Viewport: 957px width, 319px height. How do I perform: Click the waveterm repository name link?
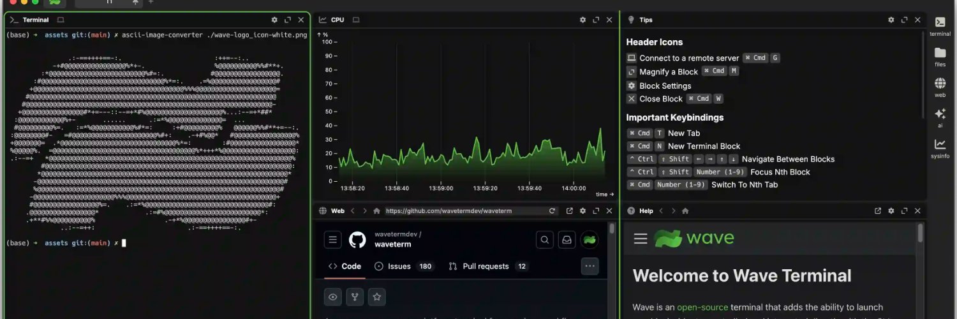click(393, 244)
